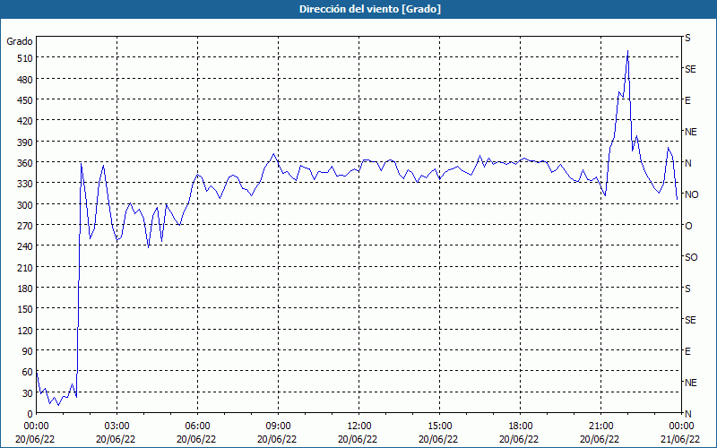The image size is (717, 448).
Task: Click the Grado axis unit label
Action: point(19,41)
